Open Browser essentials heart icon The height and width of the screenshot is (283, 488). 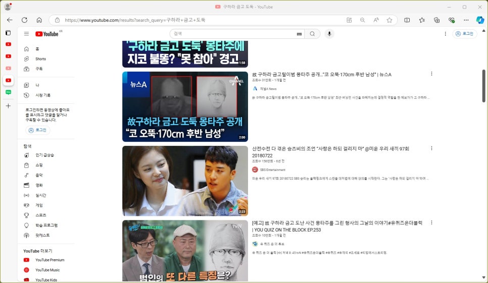pyautogui.click(x=452, y=20)
